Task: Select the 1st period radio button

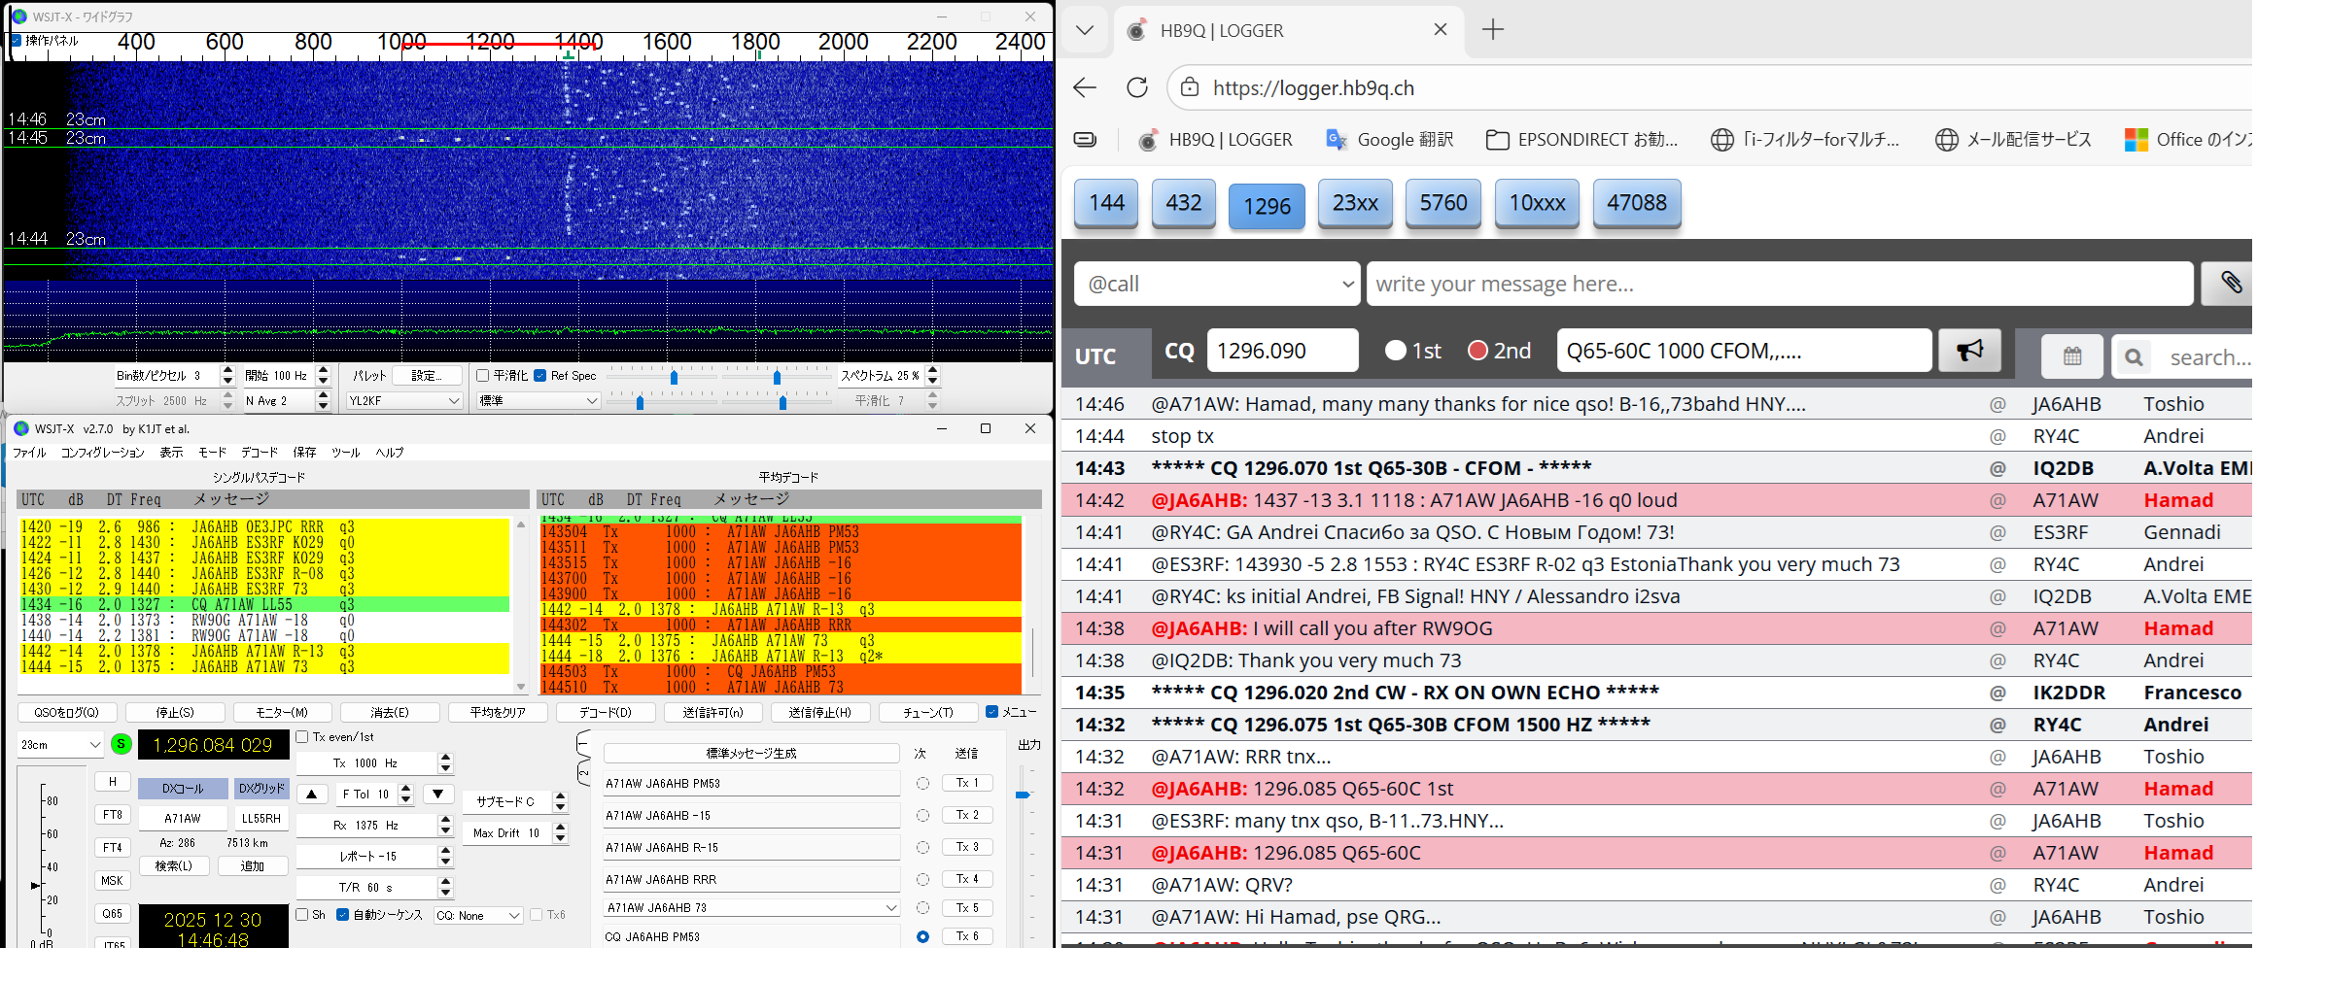Action: coord(1396,351)
